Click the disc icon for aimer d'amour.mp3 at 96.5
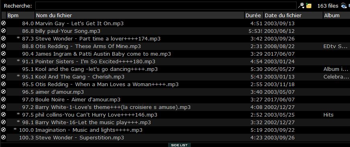The image size is (350, 147). pyautogui.click(x=3, y=92)
